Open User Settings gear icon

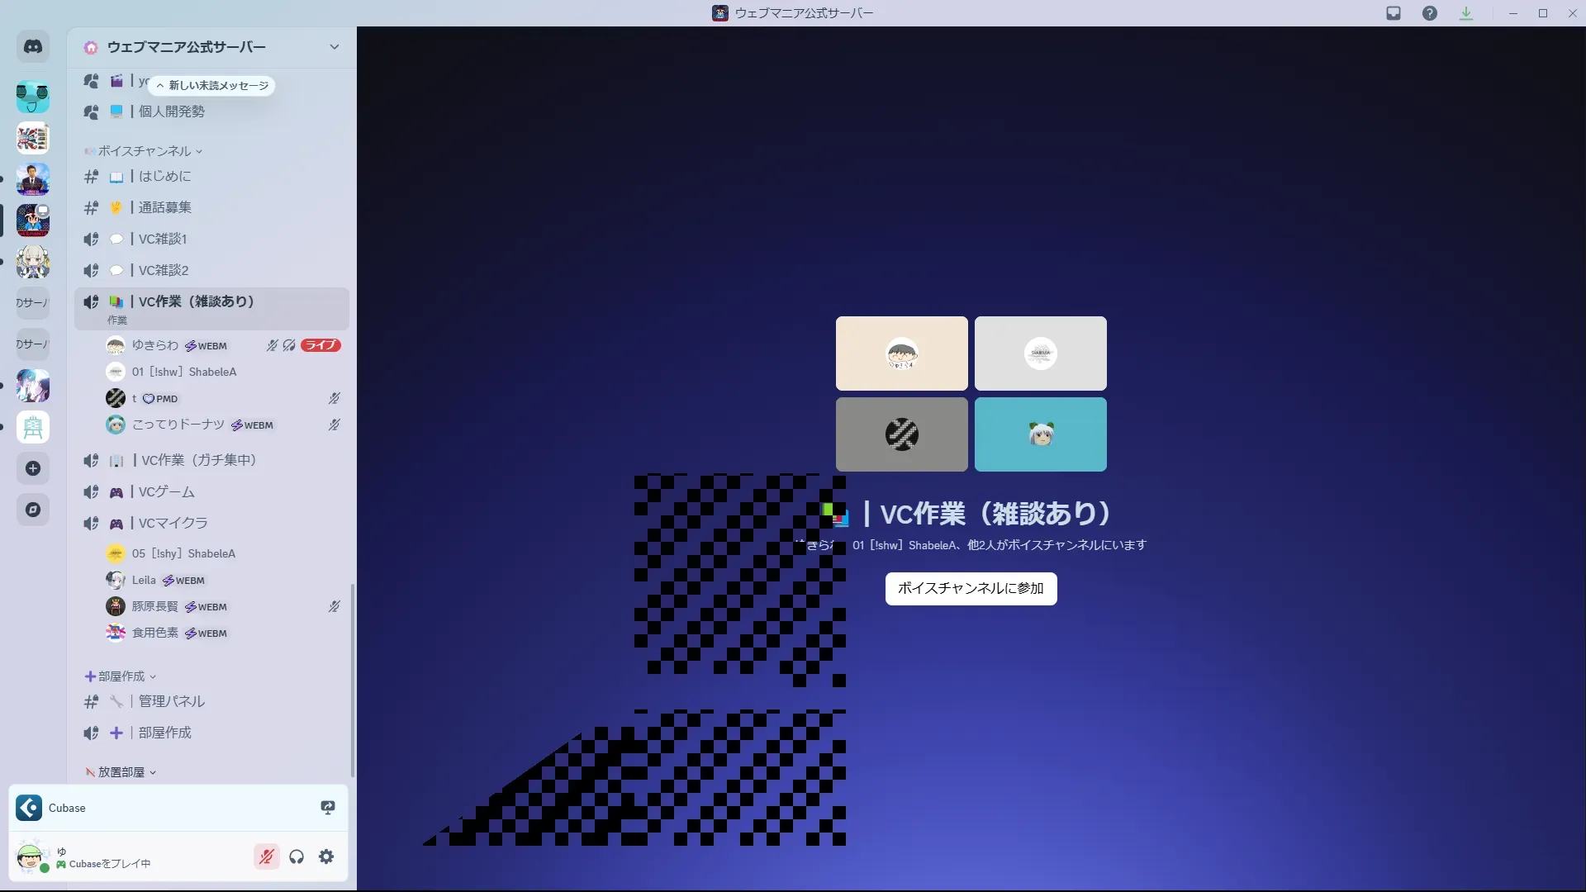[x=326, y=856]
